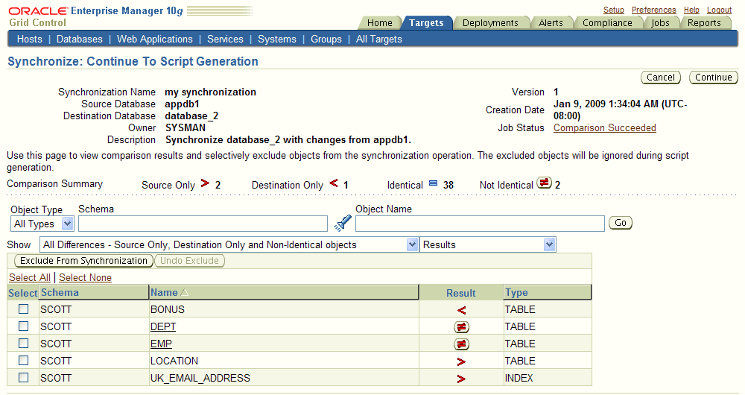Tick the checkbox for EMP row
The width and height of the screenshot is (745, 395).
pyautogui.click(x=23, y=343)
